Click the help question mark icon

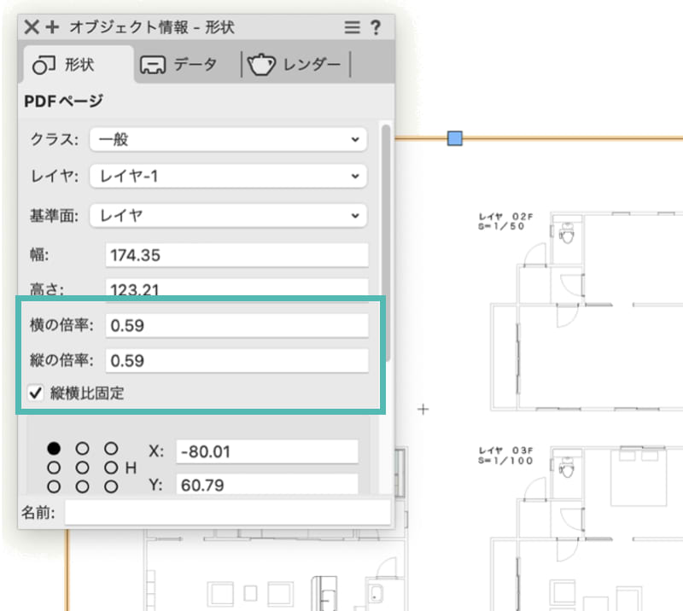pos(377,26)
